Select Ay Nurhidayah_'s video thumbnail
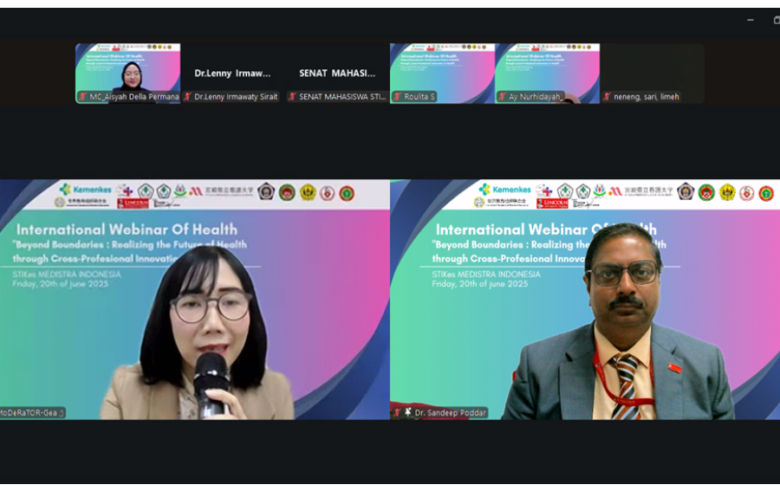This screenshot has height=491, width=780. click(547, 74)
